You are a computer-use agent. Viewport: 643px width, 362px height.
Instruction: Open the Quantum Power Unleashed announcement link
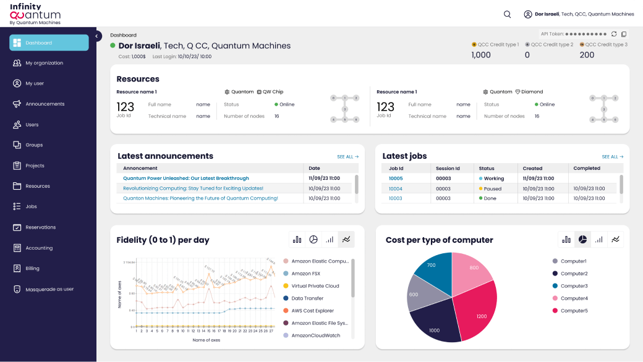[x=186, y=179]
